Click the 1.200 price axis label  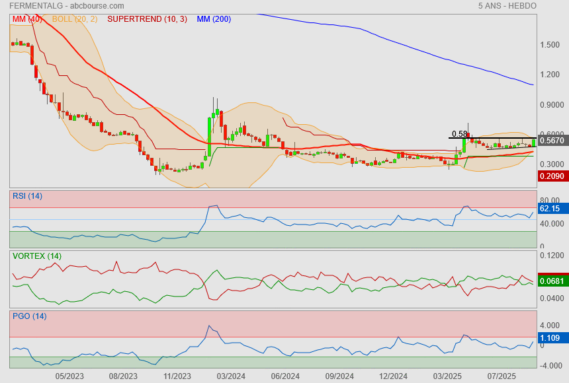(549, 75)
